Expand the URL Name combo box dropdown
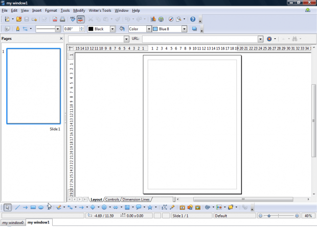 126,39
